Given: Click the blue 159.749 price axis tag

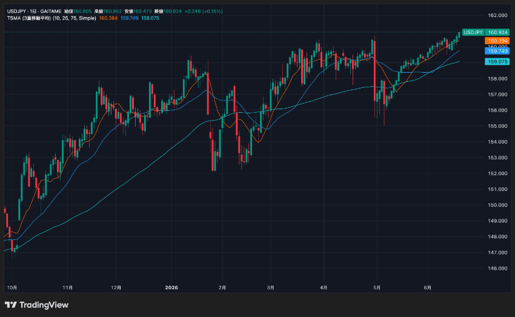Looking at the screenshot, I should coord(497,51).
